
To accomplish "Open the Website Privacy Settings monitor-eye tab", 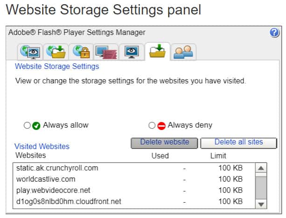I will (x=132, y=52).
